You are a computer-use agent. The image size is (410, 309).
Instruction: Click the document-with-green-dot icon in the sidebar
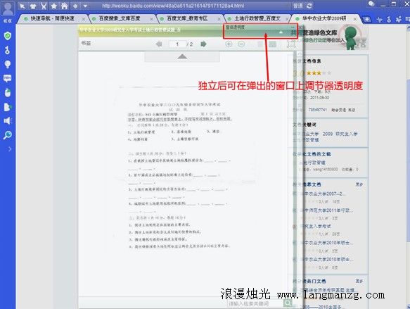pos(8,107)
